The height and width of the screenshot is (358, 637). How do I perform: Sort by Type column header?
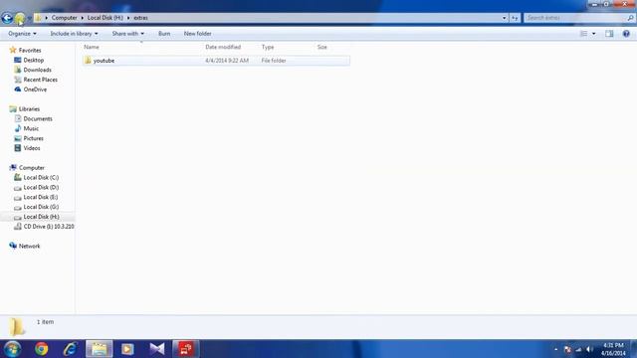click(268, 47)
